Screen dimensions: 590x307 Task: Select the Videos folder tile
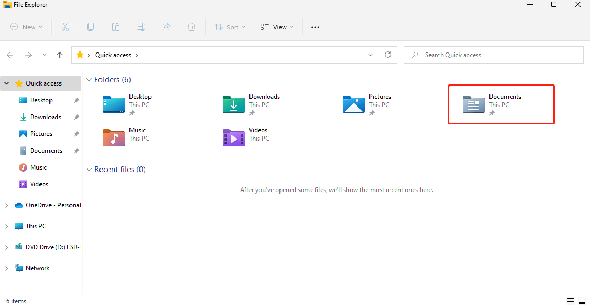click(245, 136)
